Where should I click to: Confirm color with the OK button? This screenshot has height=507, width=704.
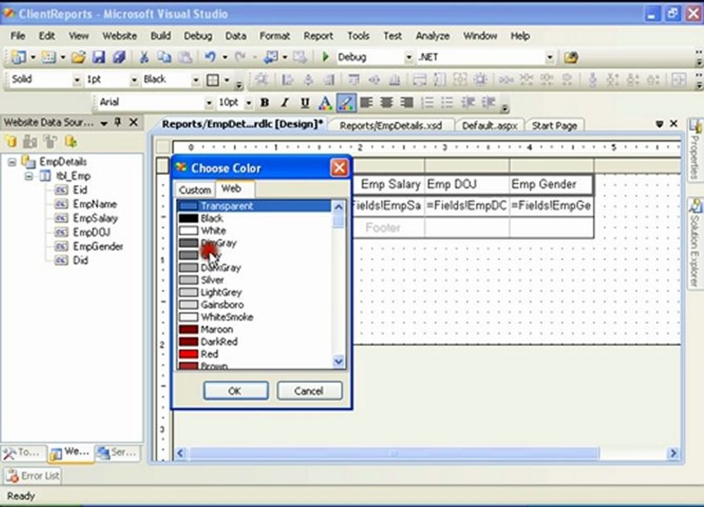(236, 391)
